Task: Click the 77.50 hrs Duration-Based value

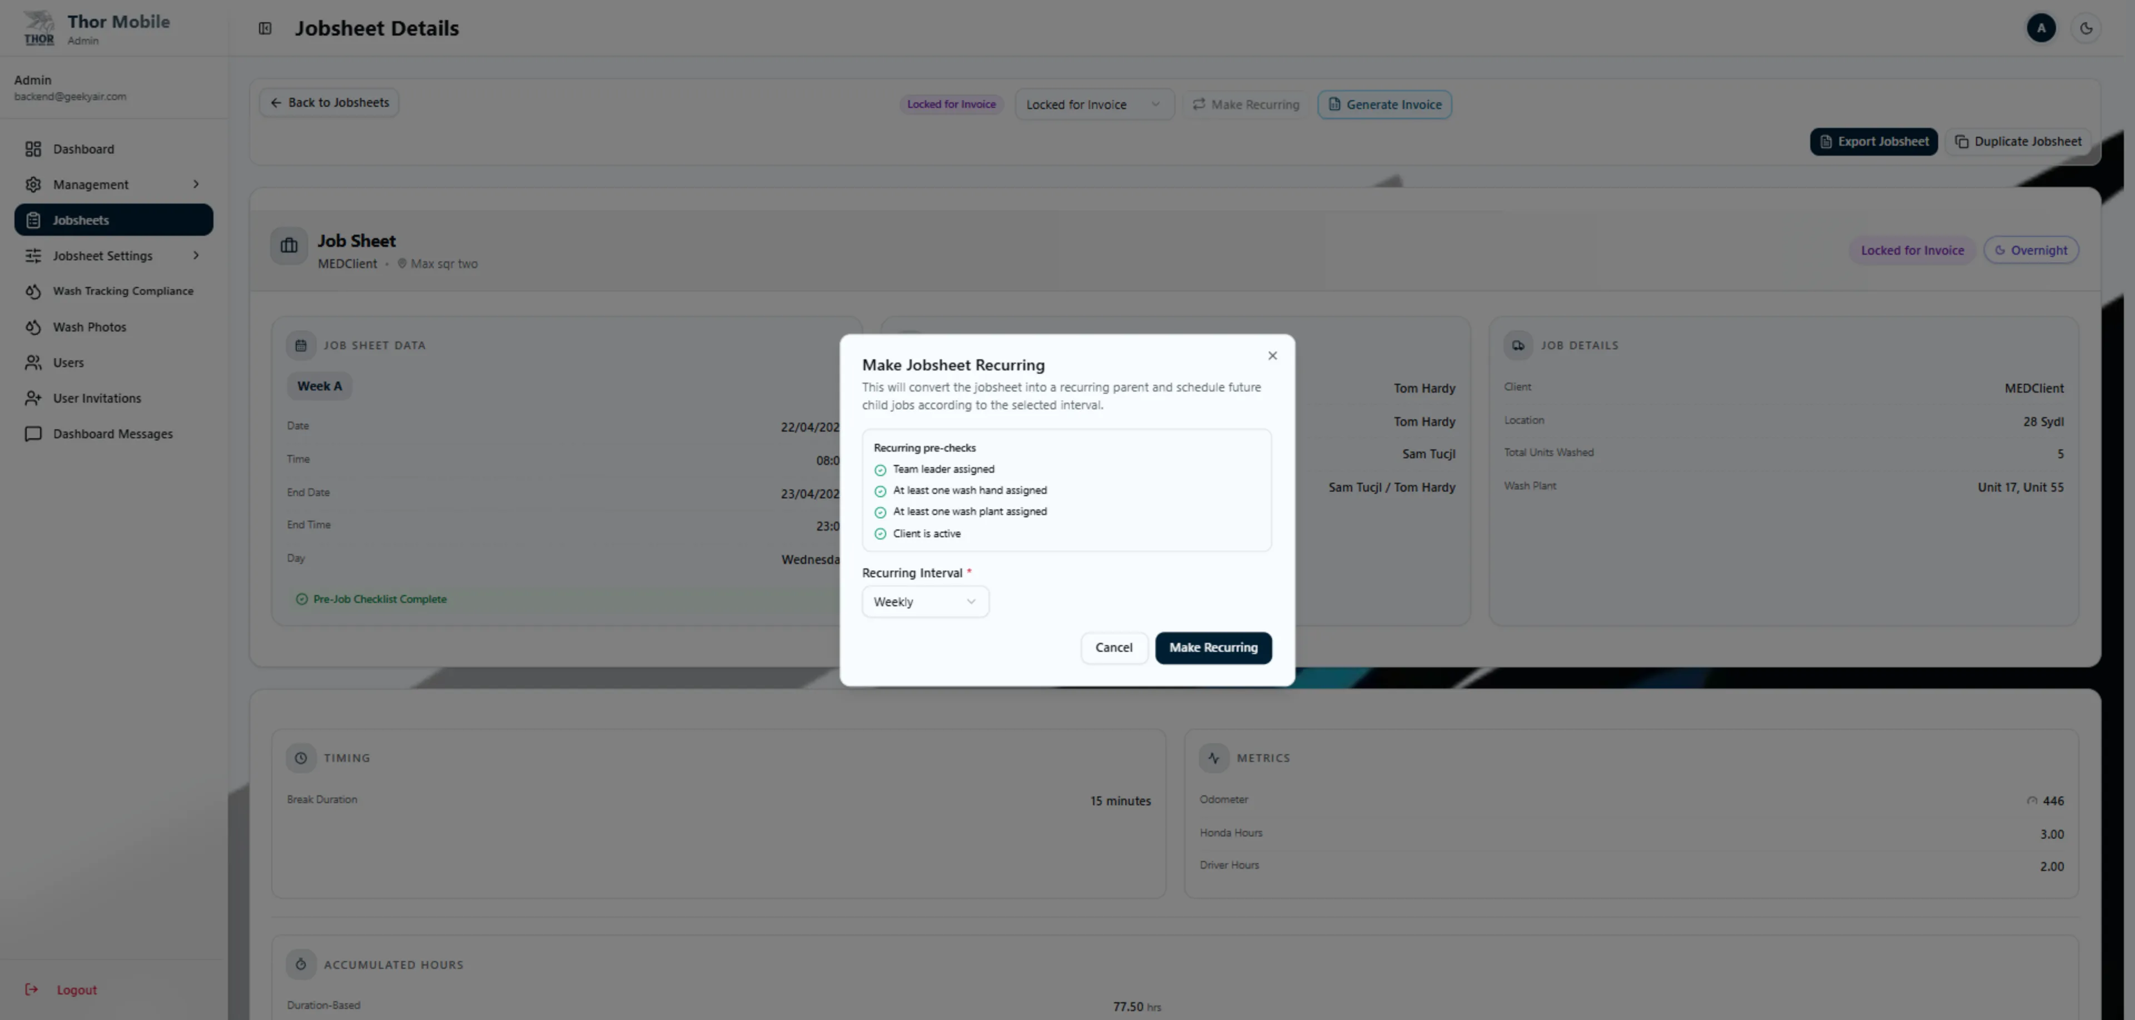Action: click(1137, 1007)
